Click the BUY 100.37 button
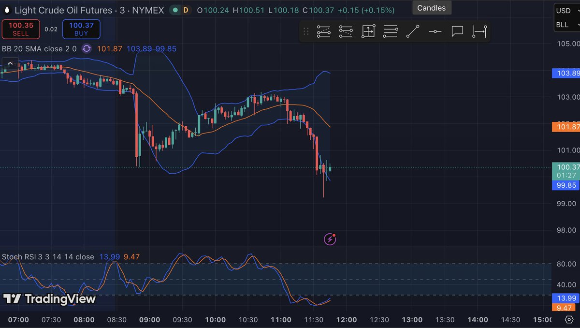 coord(81,29)
